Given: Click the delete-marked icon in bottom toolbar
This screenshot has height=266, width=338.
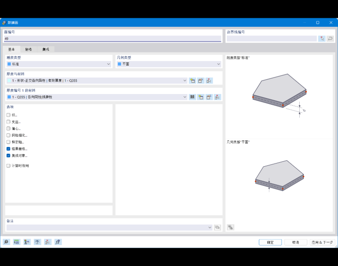Looking at the screenshot, I should 48,242.
